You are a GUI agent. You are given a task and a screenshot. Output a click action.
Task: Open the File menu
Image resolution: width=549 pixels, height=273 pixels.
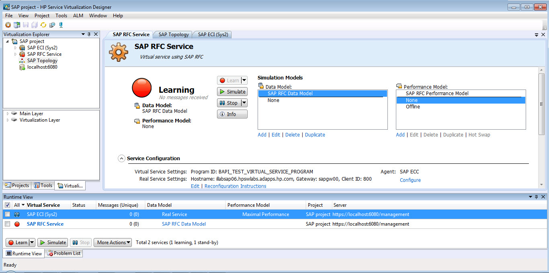9,16
